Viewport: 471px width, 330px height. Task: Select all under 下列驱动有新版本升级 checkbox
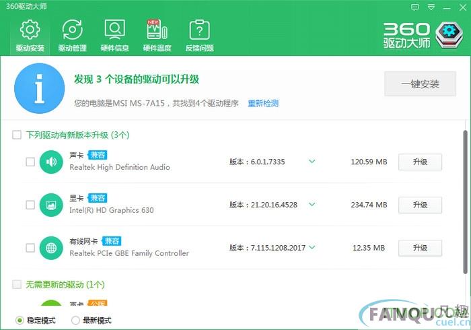17,135
